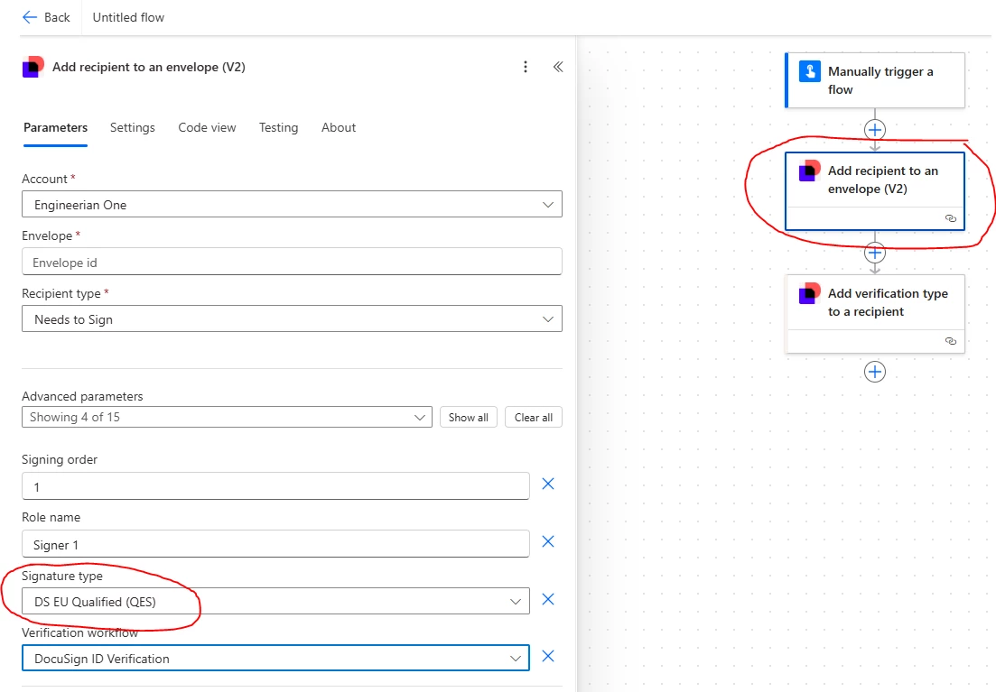996x692 pixels.
Task: Open the About tab
Action: click(339, 127)
